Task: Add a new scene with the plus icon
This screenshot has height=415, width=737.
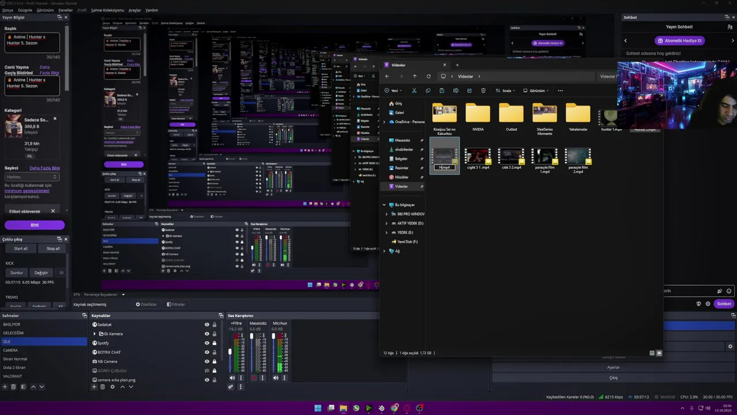Action: (5, 387)
